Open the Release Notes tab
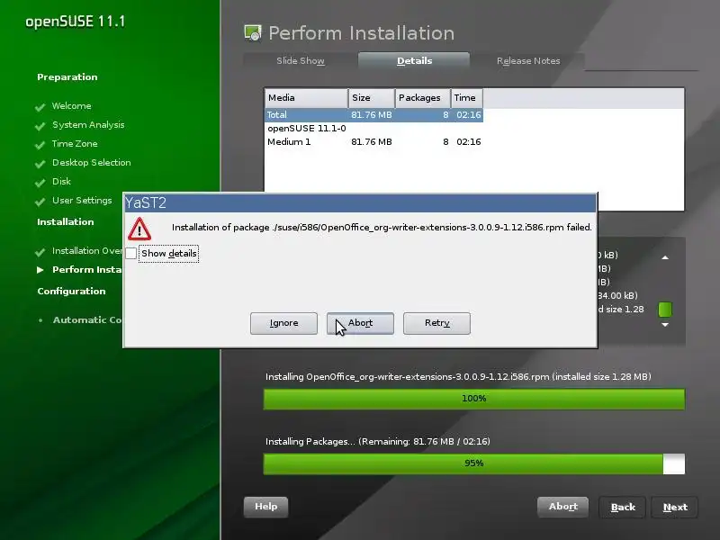The height and width of the screenshot is (540, 720). click(528, 60)
